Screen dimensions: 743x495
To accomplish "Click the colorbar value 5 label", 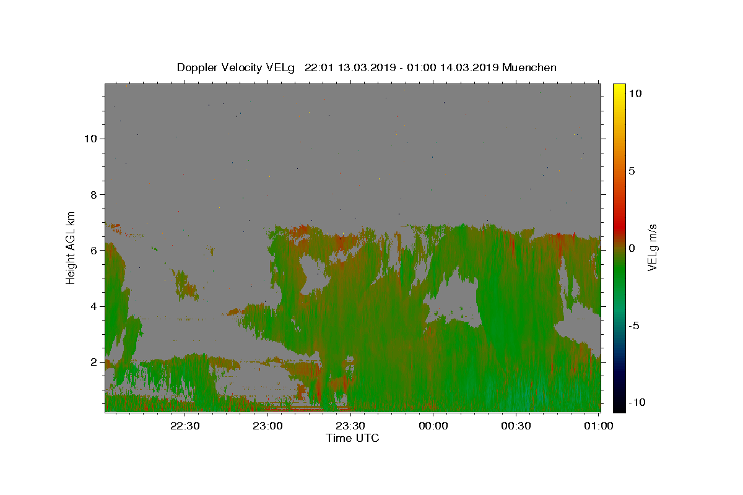I will 632,171.
